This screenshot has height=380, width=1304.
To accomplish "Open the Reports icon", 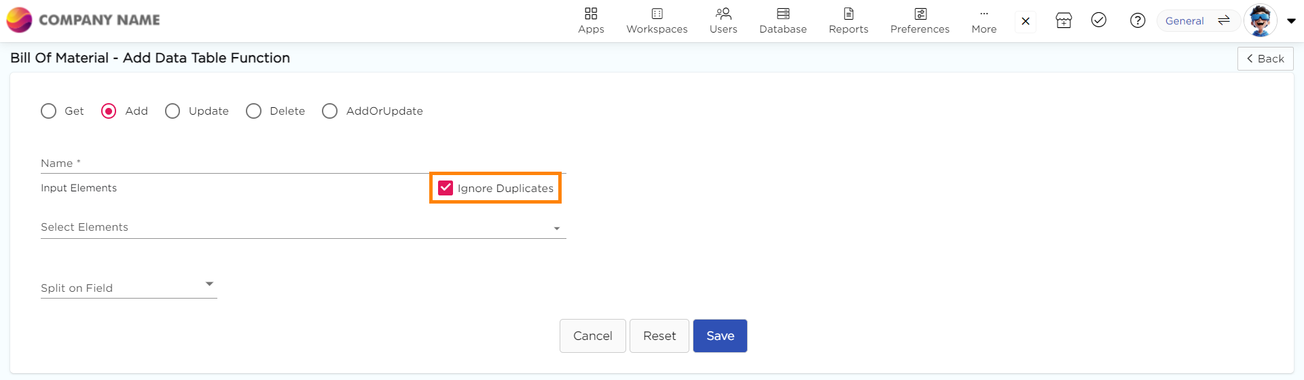I will (x=848, y=14).
